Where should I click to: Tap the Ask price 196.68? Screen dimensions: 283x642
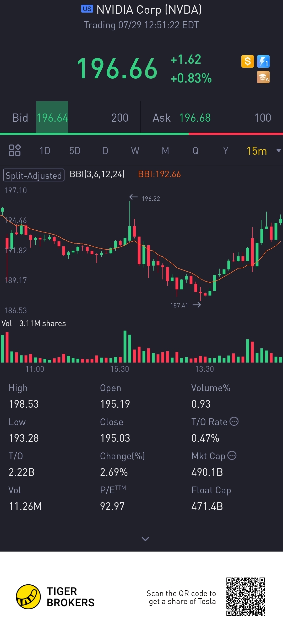[195, 118]
